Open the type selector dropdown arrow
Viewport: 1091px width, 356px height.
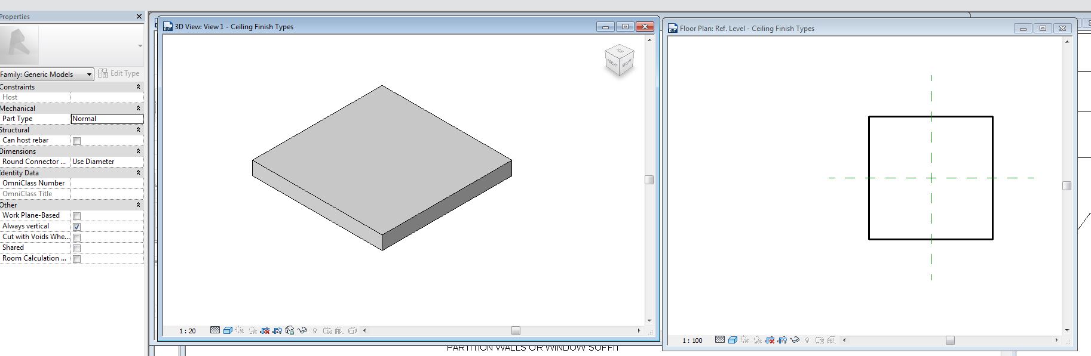tap(140, 46)
